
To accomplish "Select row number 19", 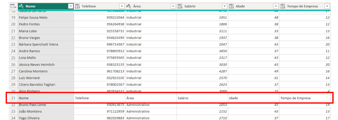I will tap(13, 17).
